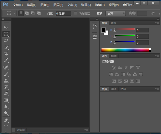Click the 羽化 feather input field

[x=63, y=13]
